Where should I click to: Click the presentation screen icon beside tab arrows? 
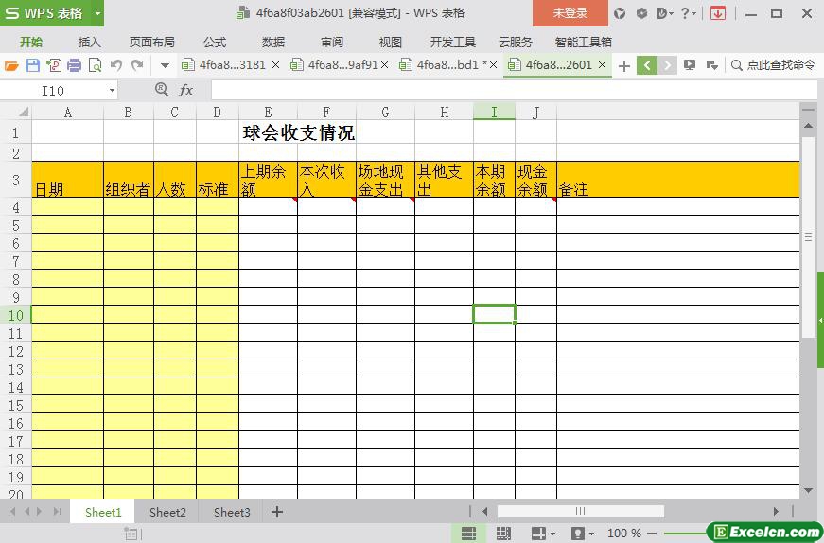pos(690,65)
